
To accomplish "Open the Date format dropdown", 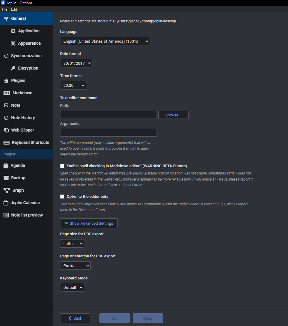I will 76,63.
